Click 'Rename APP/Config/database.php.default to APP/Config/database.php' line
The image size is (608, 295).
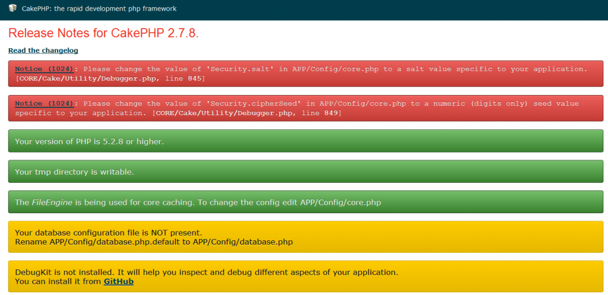154,242
